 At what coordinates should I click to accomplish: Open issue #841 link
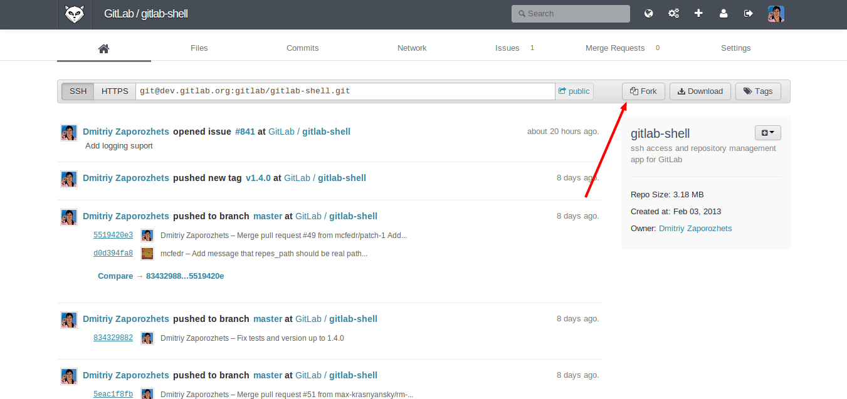[x=245, y=132]
